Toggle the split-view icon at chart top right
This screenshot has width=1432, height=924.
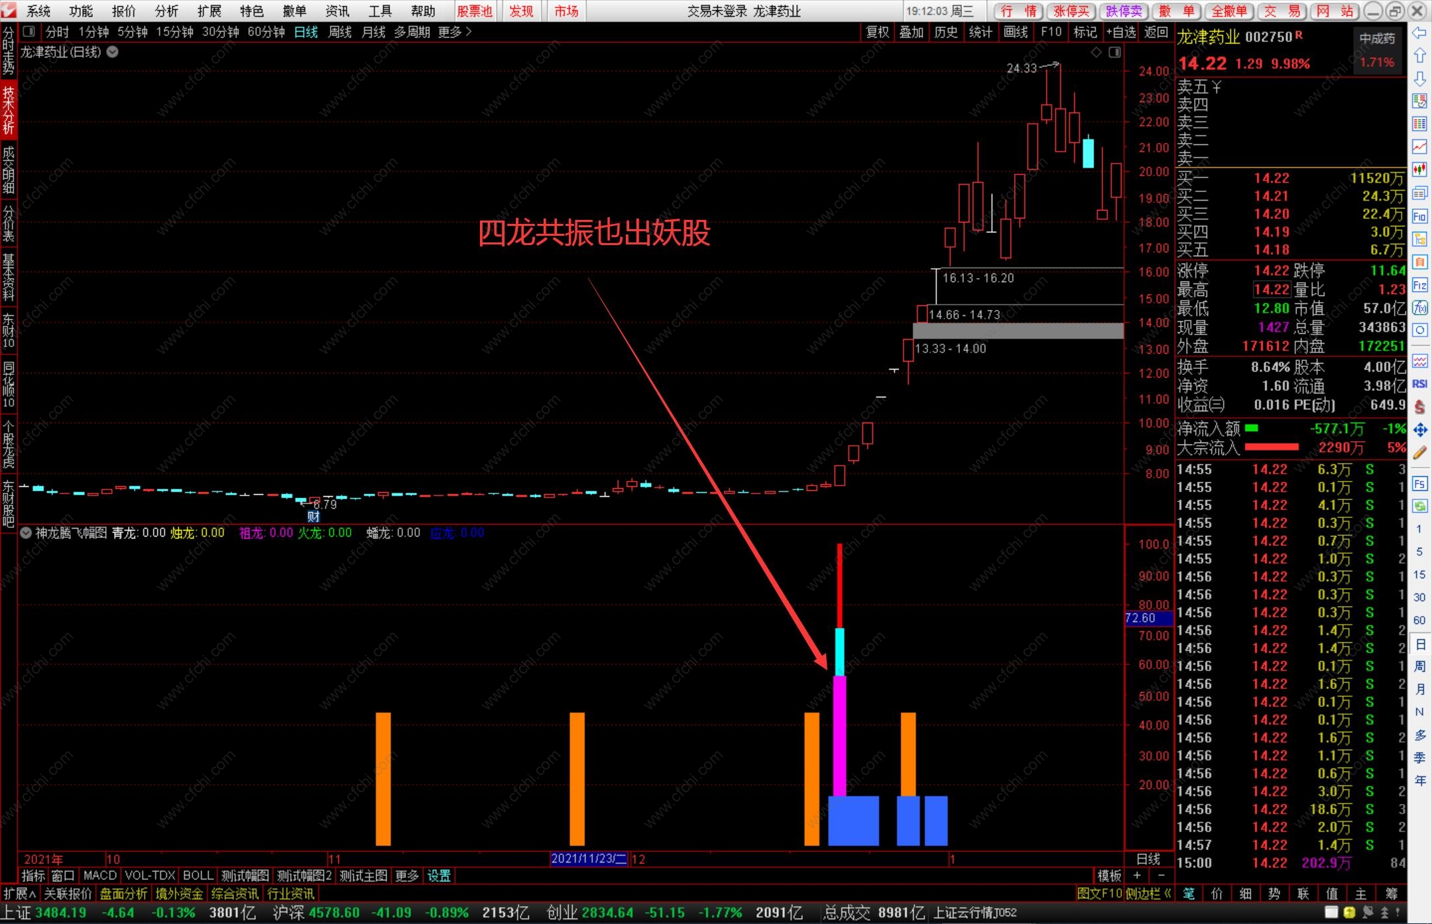pyautogui.click(x=1114, y=52)
